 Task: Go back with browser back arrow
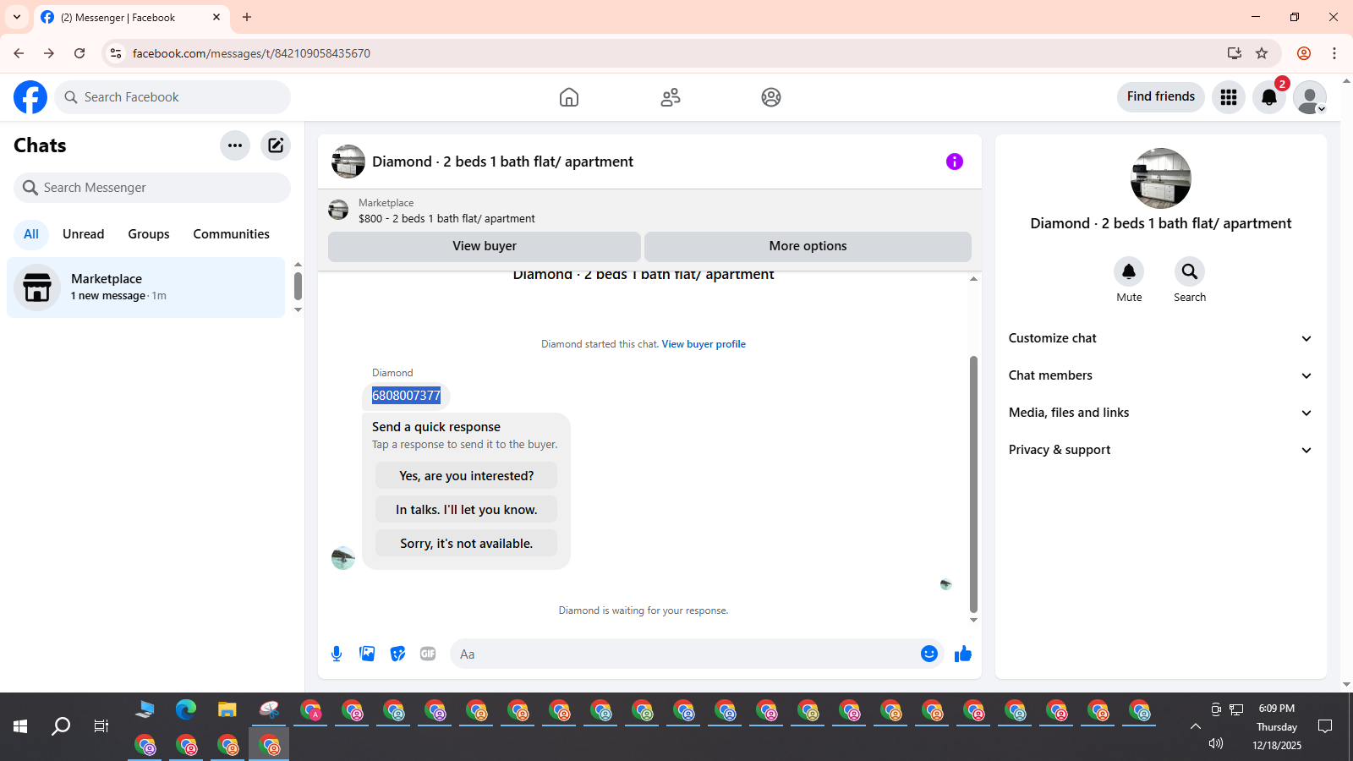point(19,53)
